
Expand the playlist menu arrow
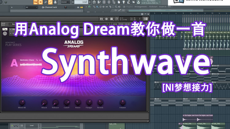tap(86, 7)
